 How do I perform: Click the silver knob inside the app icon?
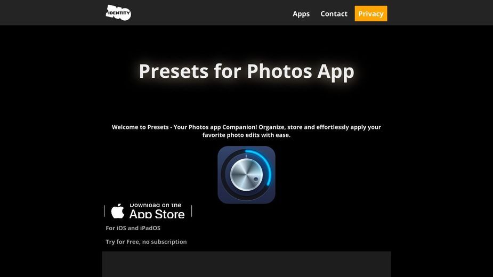246,175
